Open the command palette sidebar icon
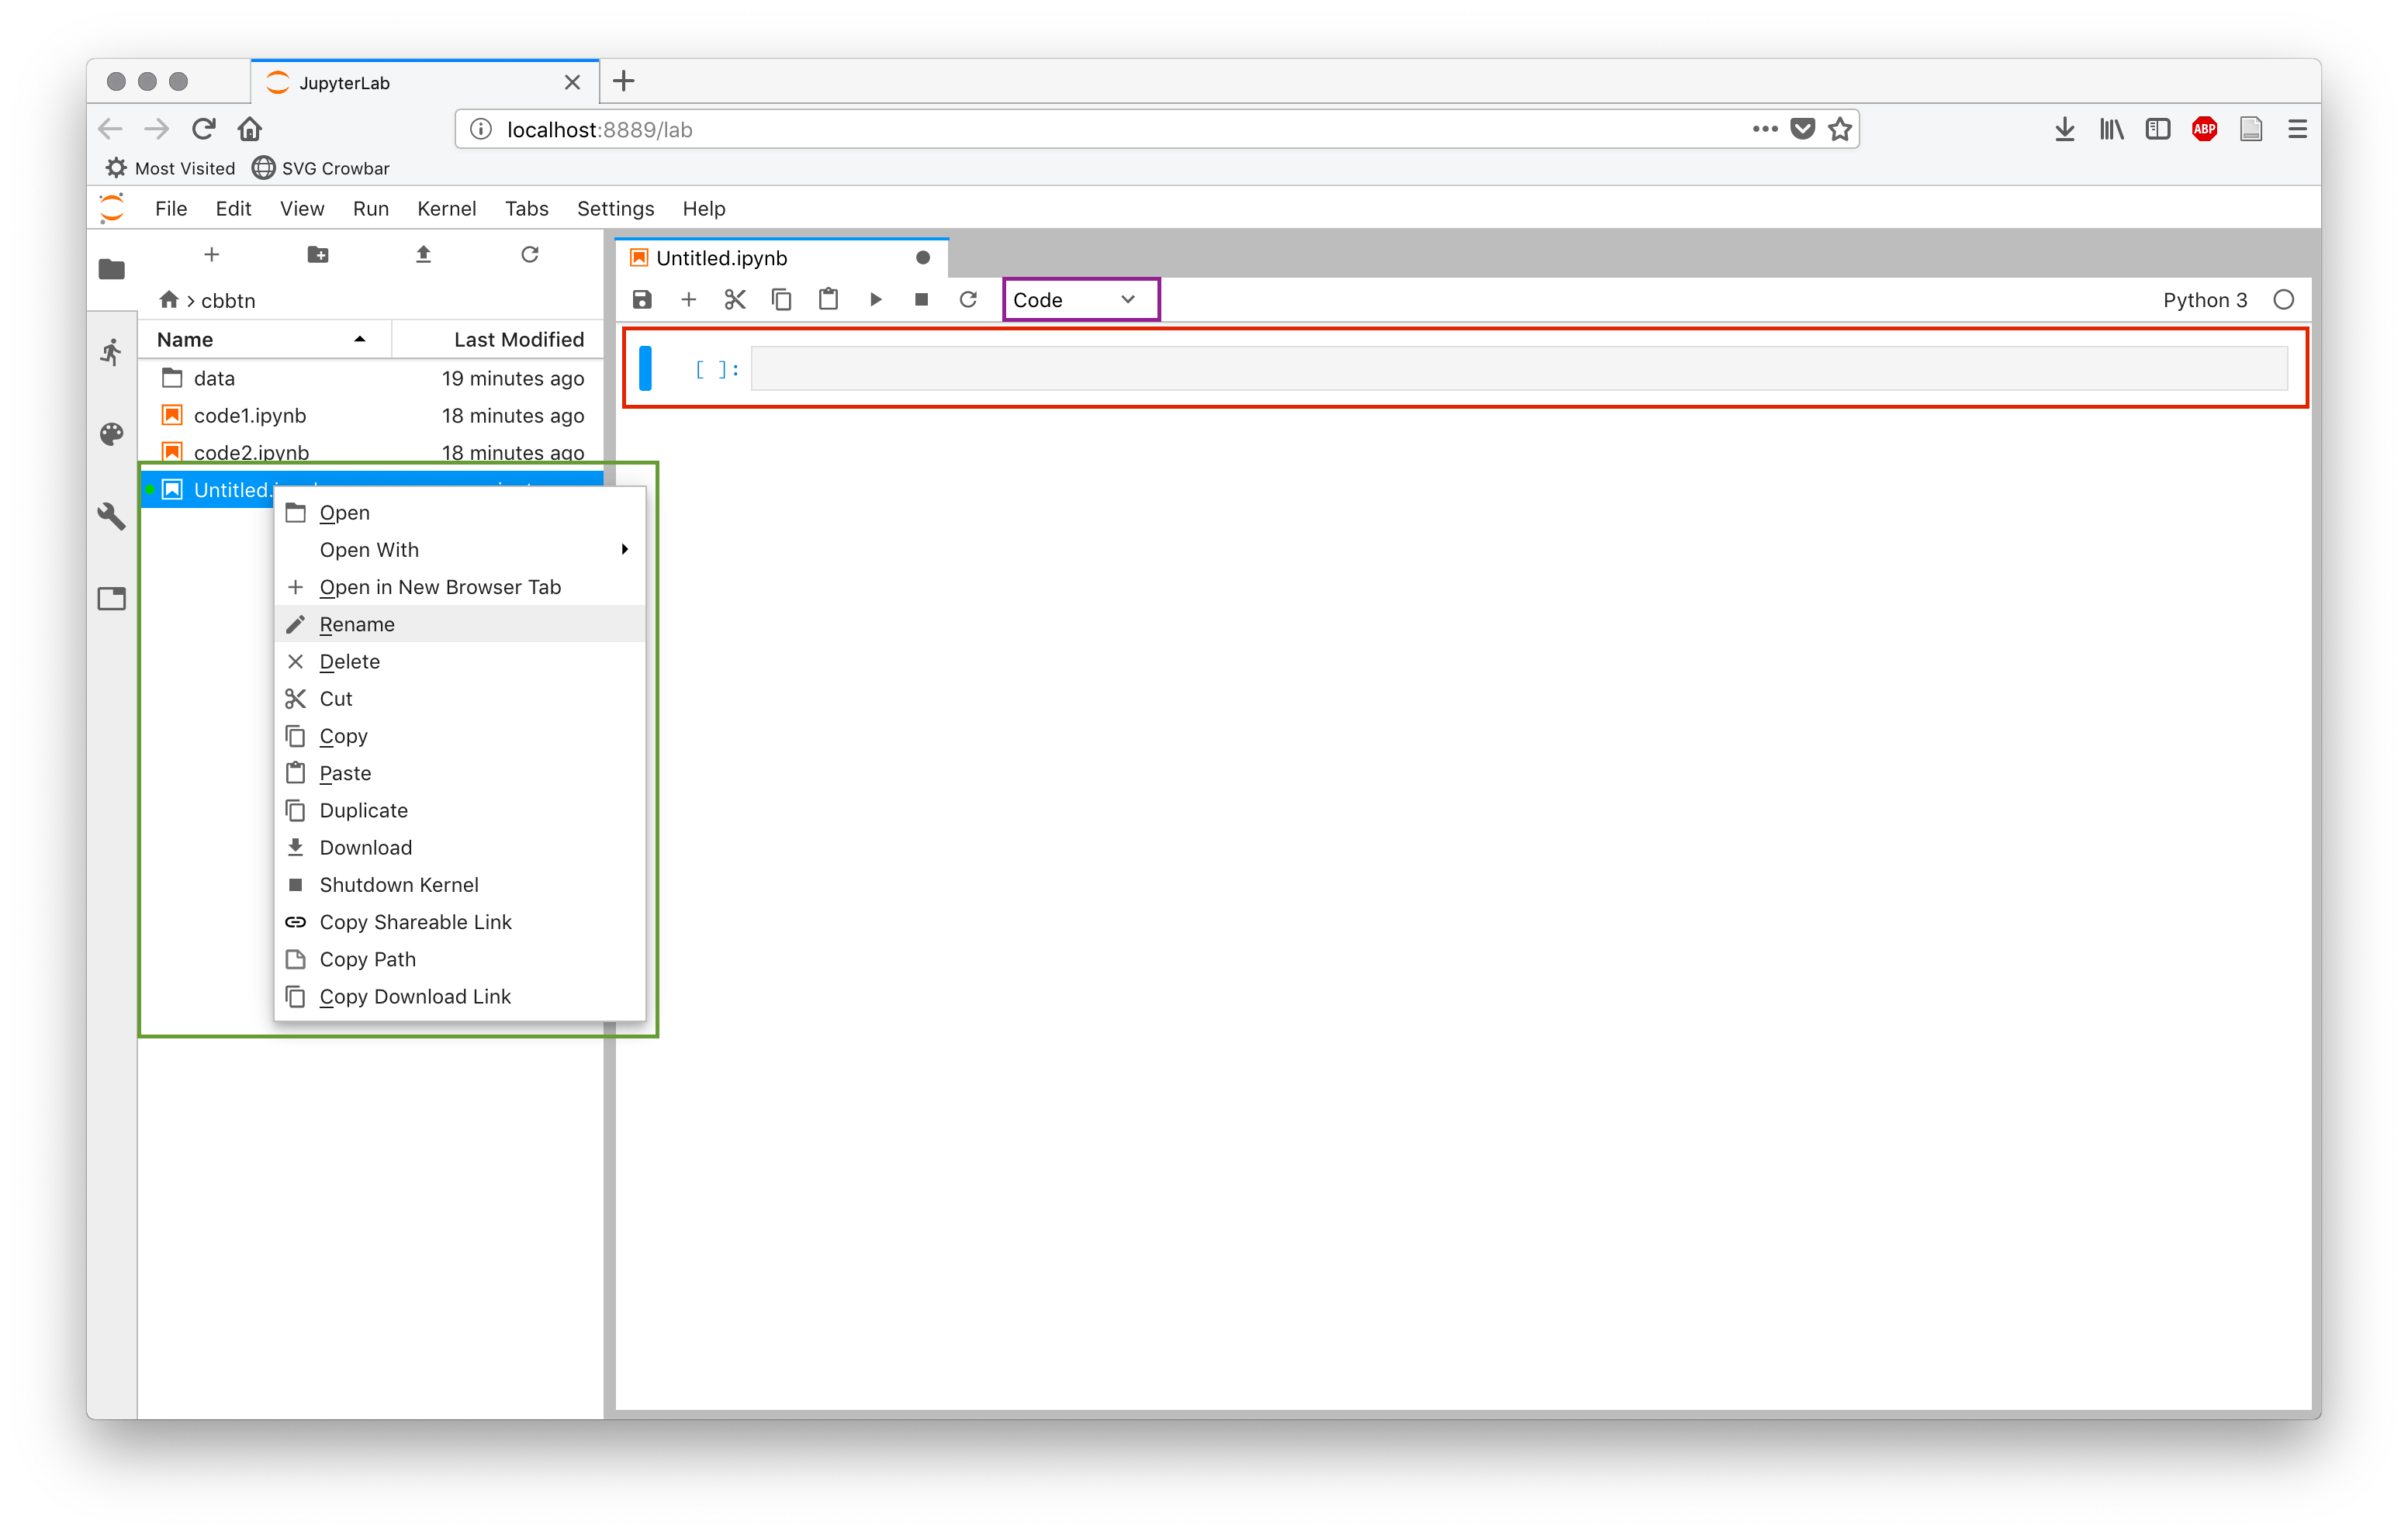The height and width of the screenshot is (1534, 2408). click(111, 434)
